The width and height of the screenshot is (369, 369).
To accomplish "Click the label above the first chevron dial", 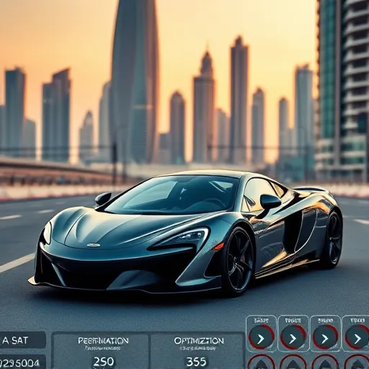I will 261,320.
